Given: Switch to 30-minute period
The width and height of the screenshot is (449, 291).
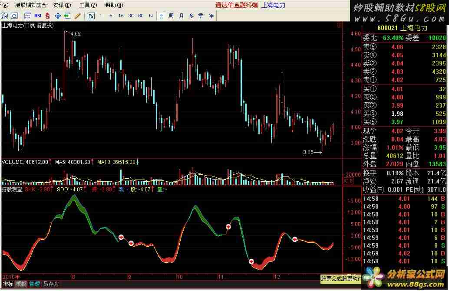Looking at the screenshot, I should coord(131,16).
